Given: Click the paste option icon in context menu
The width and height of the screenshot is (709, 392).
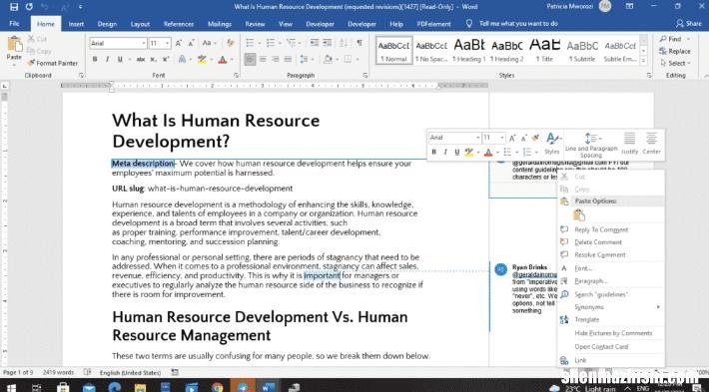Looking at the screenshot, I should [579, 215].
